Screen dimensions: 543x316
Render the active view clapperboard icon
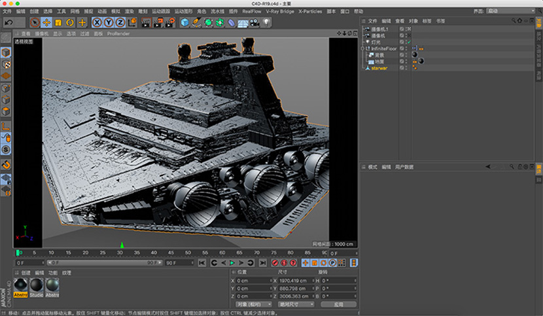(146, 22)
